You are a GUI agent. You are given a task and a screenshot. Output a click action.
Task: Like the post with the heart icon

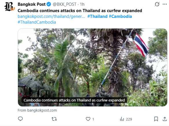pos(88,119)
